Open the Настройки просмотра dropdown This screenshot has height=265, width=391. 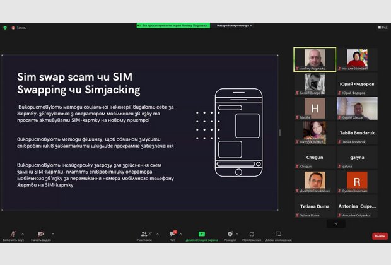tap(234, 26)
